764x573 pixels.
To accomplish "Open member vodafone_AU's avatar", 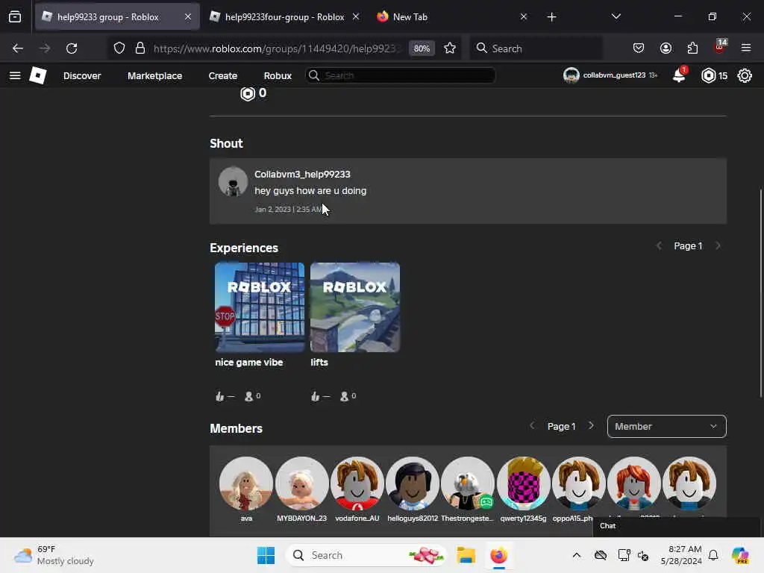I will (357, 483).
